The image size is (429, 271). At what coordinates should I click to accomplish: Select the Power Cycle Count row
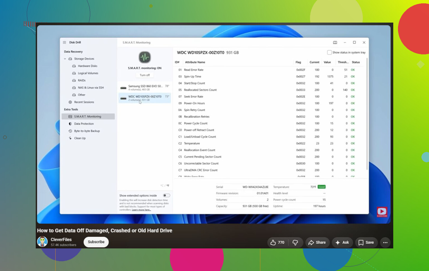point(270,124)
